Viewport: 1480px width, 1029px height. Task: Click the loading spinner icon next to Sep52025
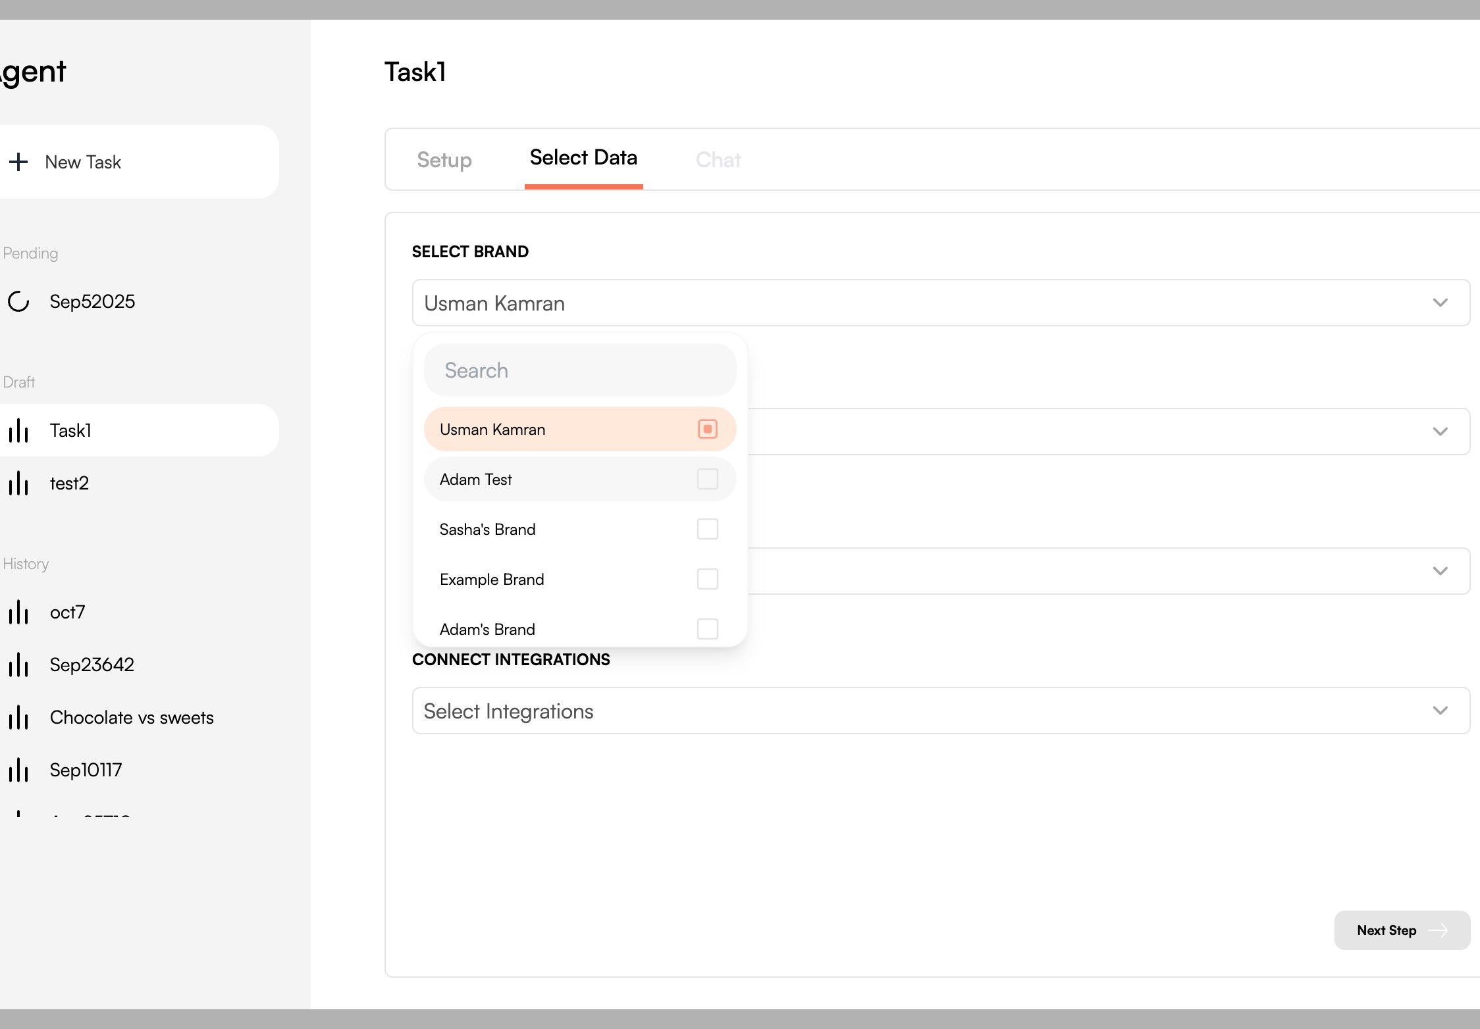click(18, 301)
